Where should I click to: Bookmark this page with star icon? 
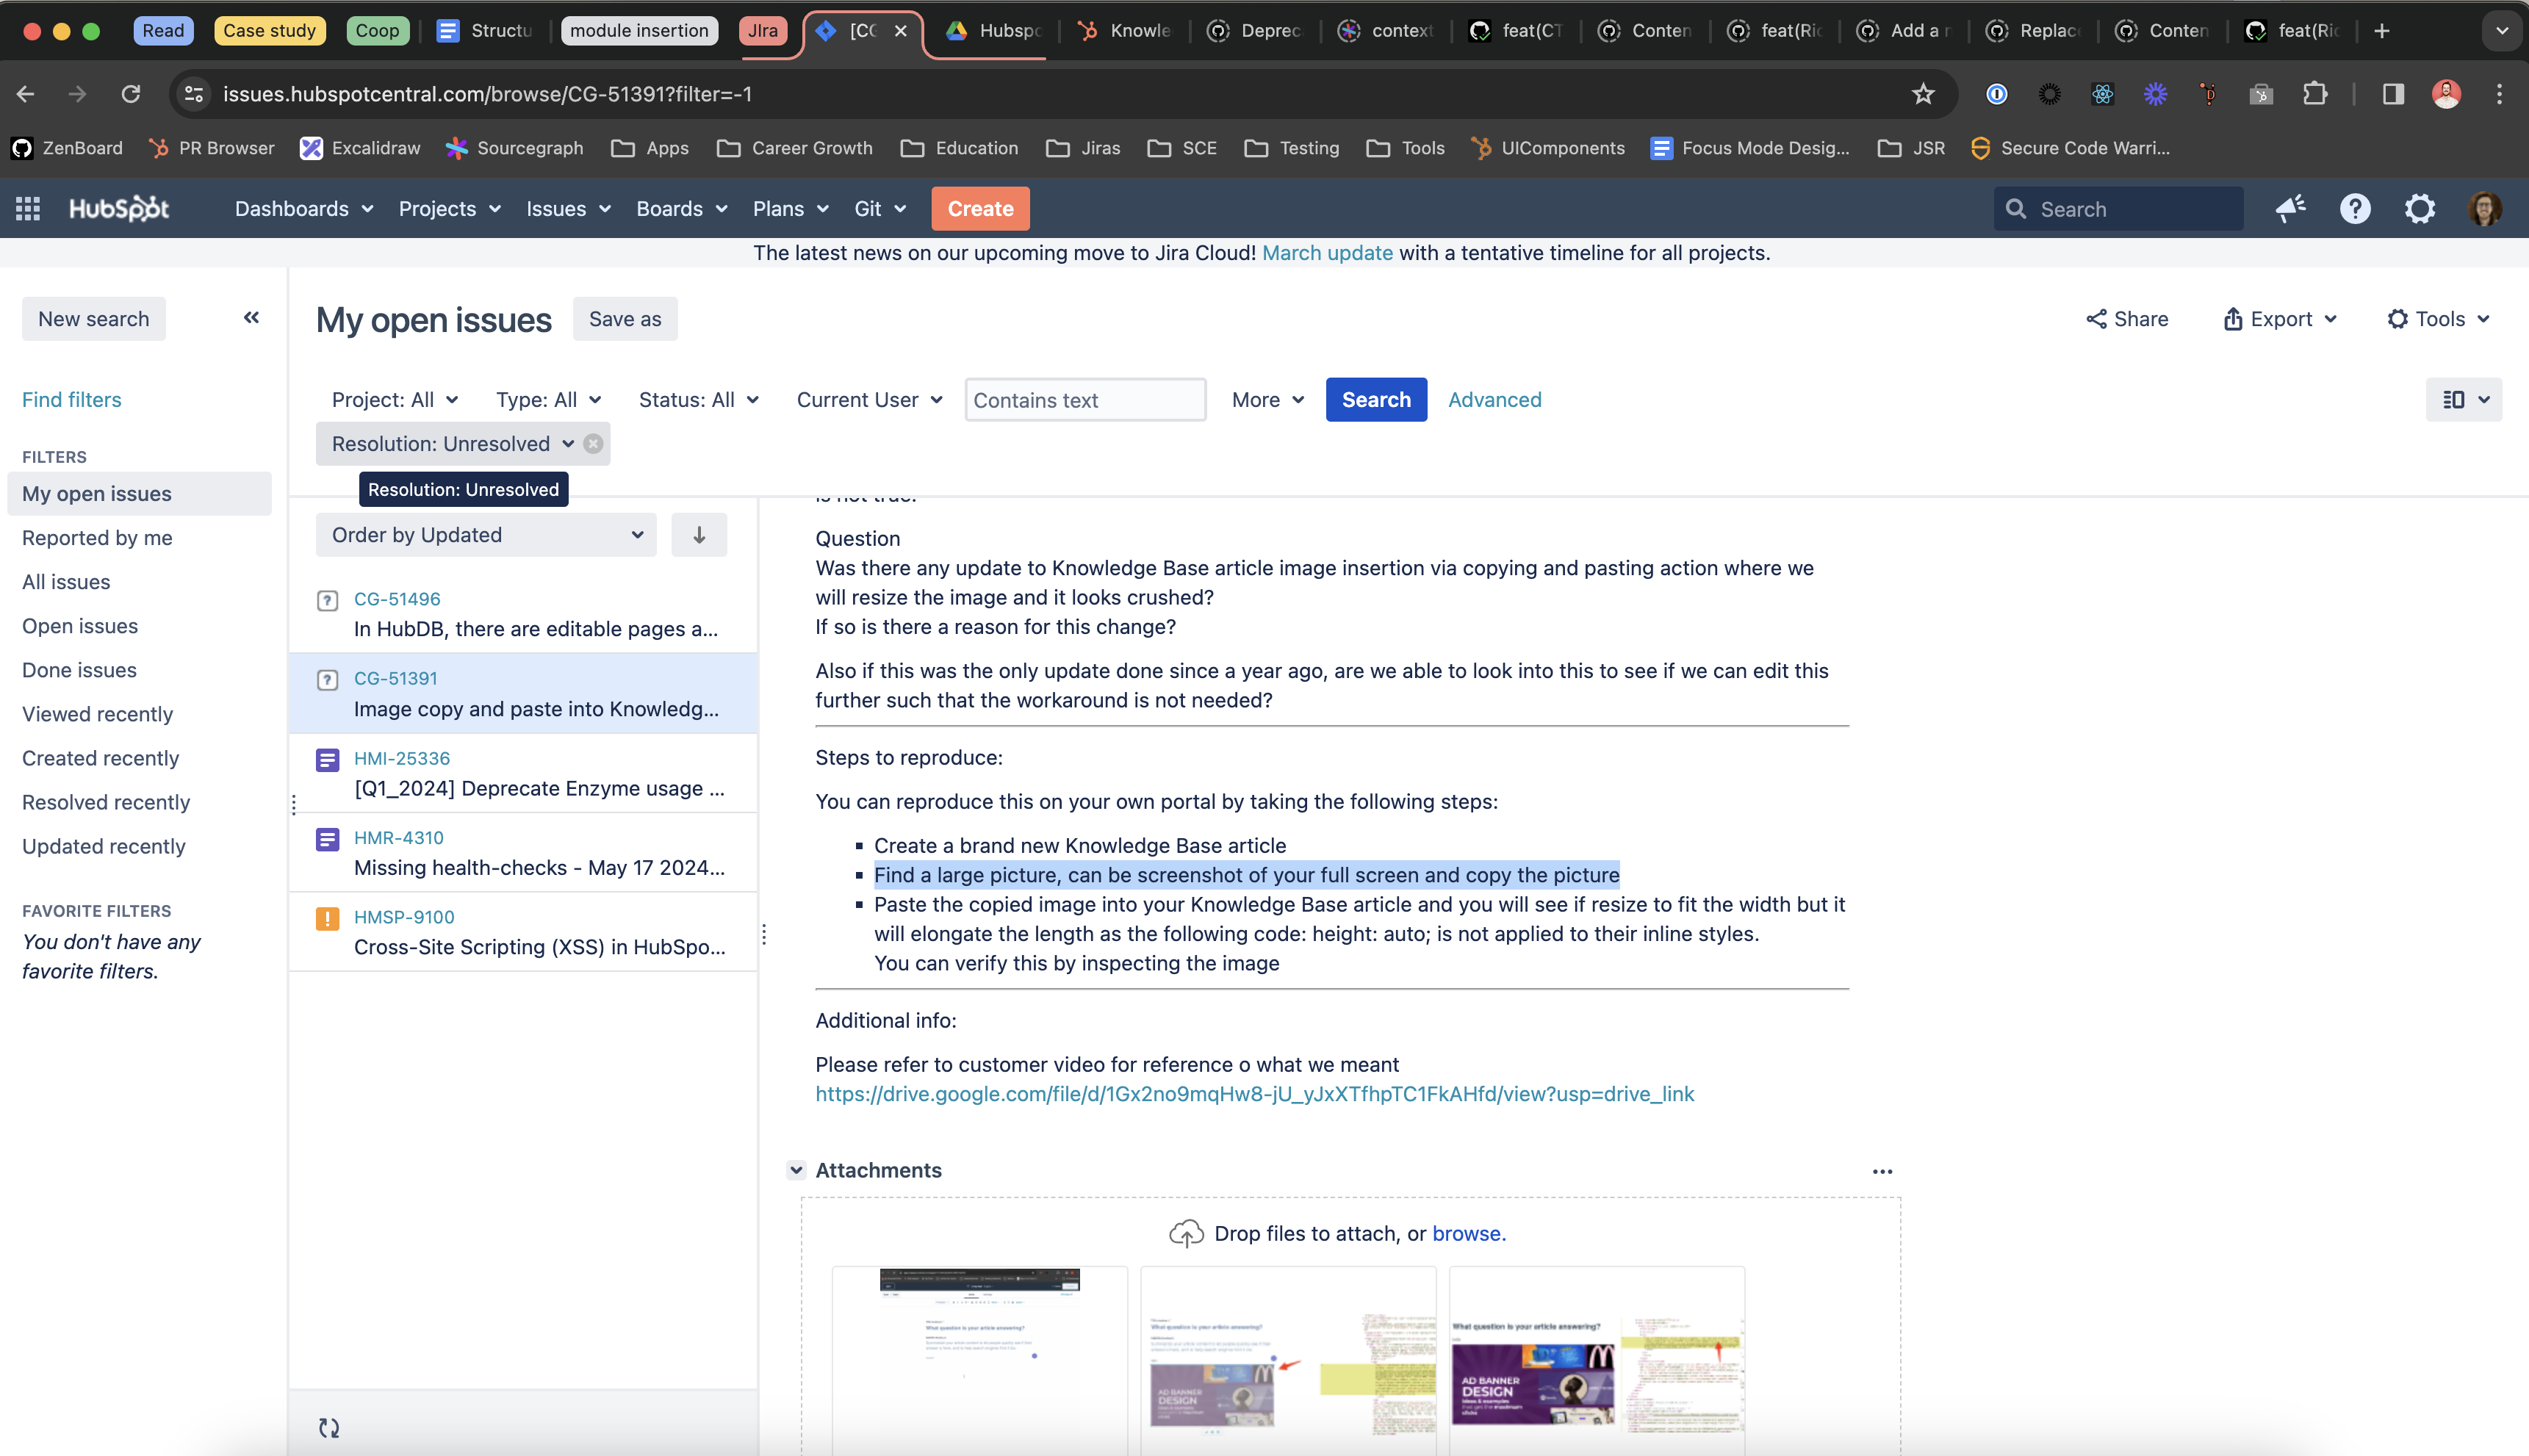(1923, 94)
